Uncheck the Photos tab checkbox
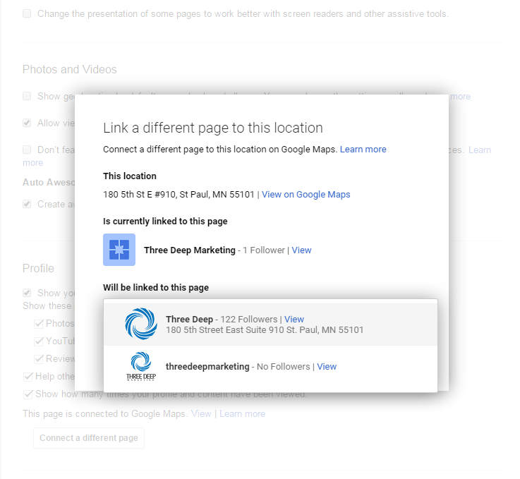 click(x=39, y=324)
